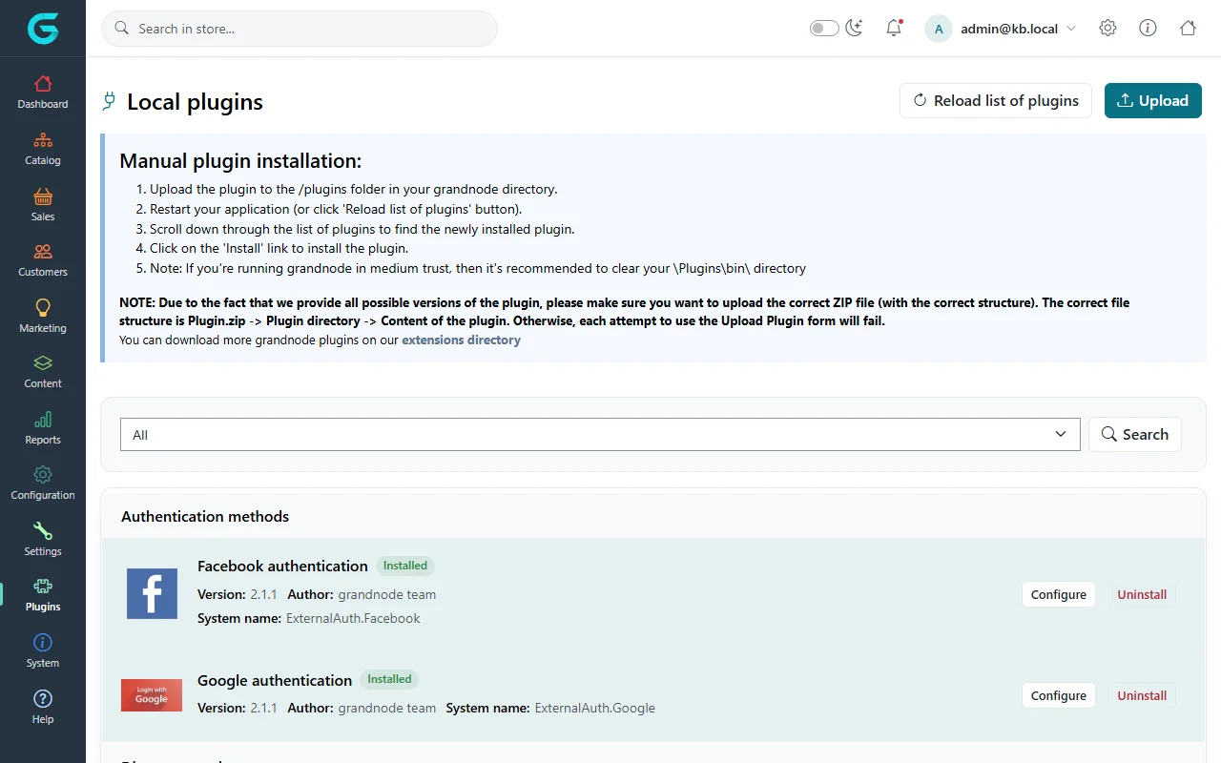Open the Help question mark icon
Viewport: 1221px width, 763px height.
click(x=43, y=699)
